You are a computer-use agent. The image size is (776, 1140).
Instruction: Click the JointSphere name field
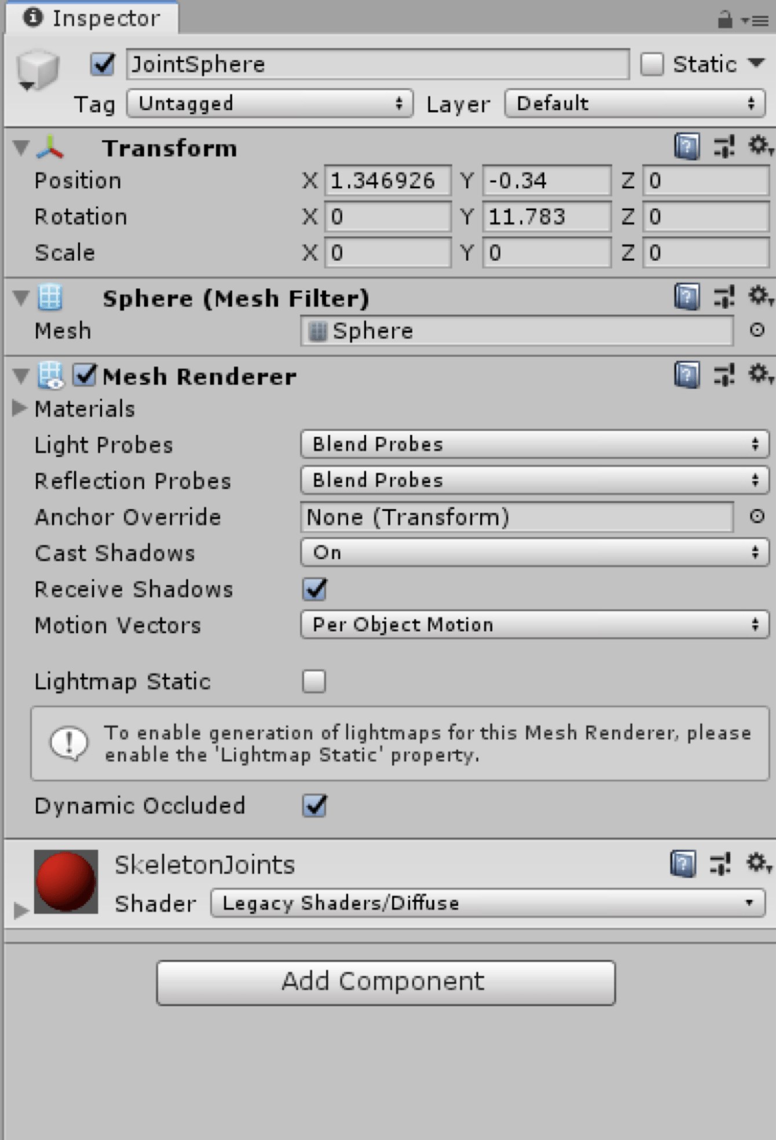point(378,64)
